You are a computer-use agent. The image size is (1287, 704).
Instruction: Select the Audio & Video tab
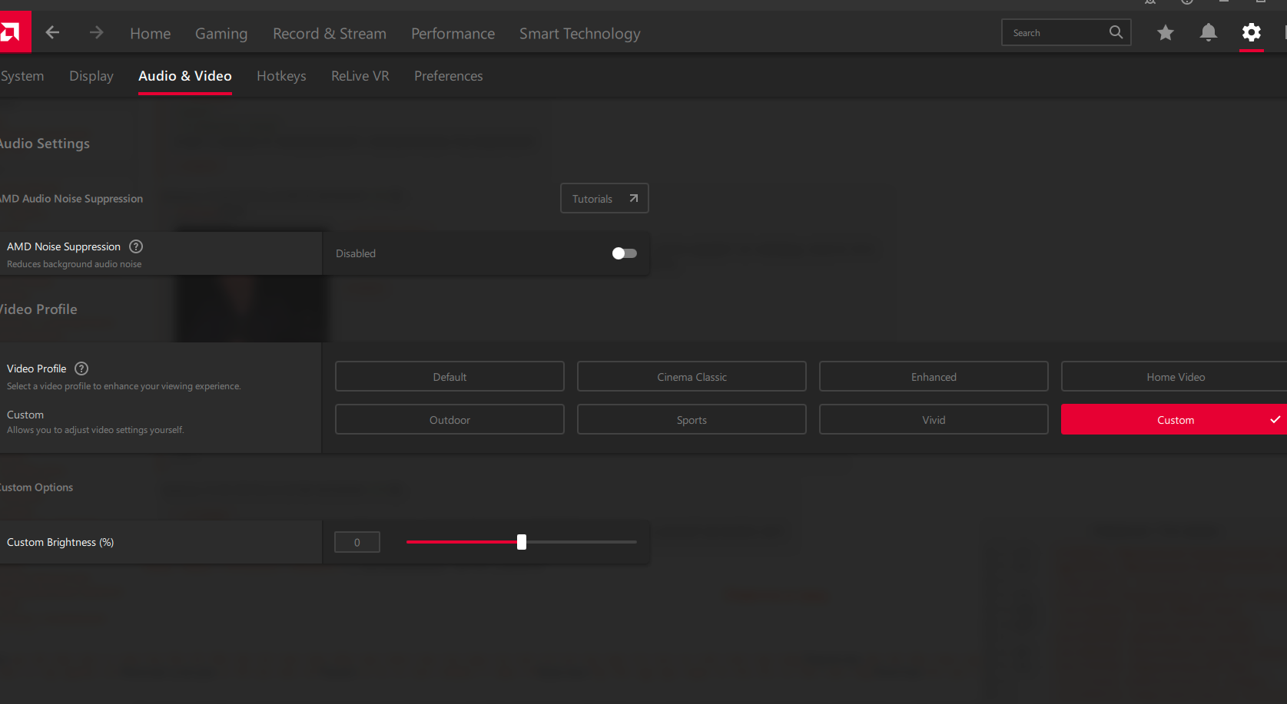[185, 76]
